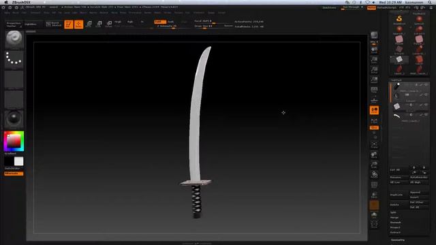Click the Scroll canvas icon in the right shelf

[374, 50]
